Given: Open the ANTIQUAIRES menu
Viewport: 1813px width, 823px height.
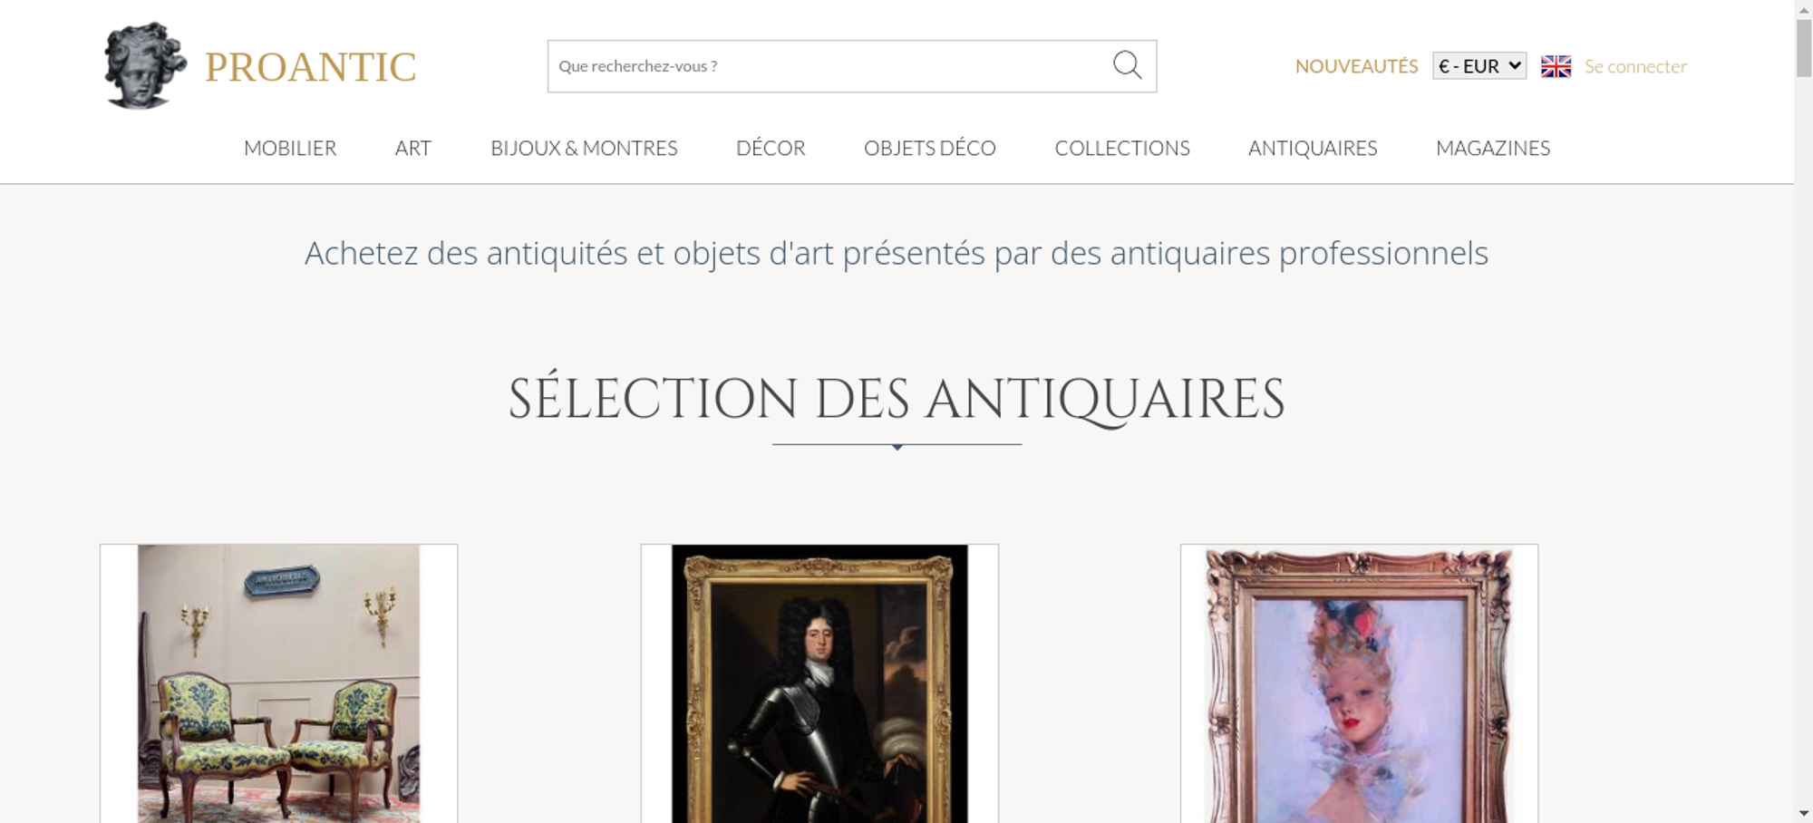Looking at the screenshot, I should pos(1313,148).
